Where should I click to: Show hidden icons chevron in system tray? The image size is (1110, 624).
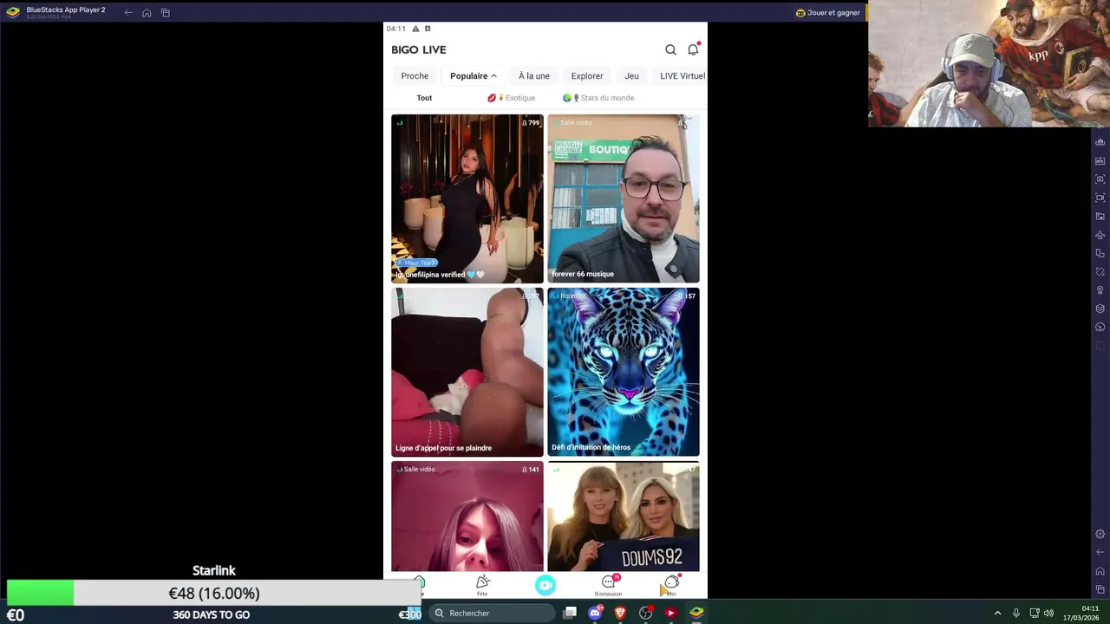click(x=997, y=614)
